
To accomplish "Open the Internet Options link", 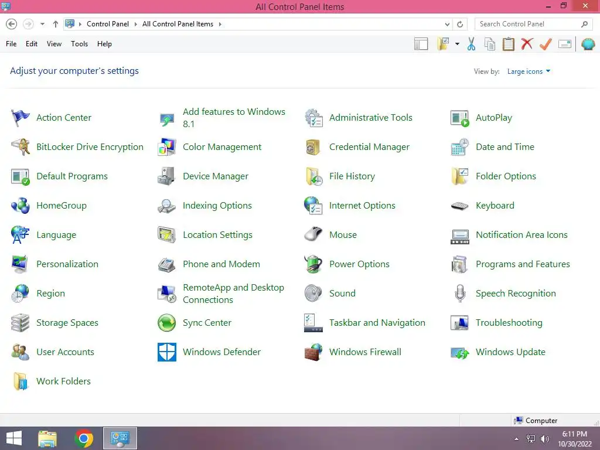I will pyautogui.click(x=362, y=206).
